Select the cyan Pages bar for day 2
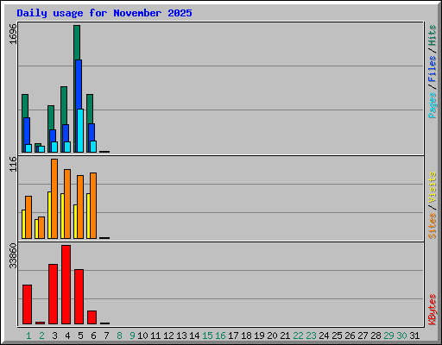The image size is (442, 345). [x=41, y=149]
